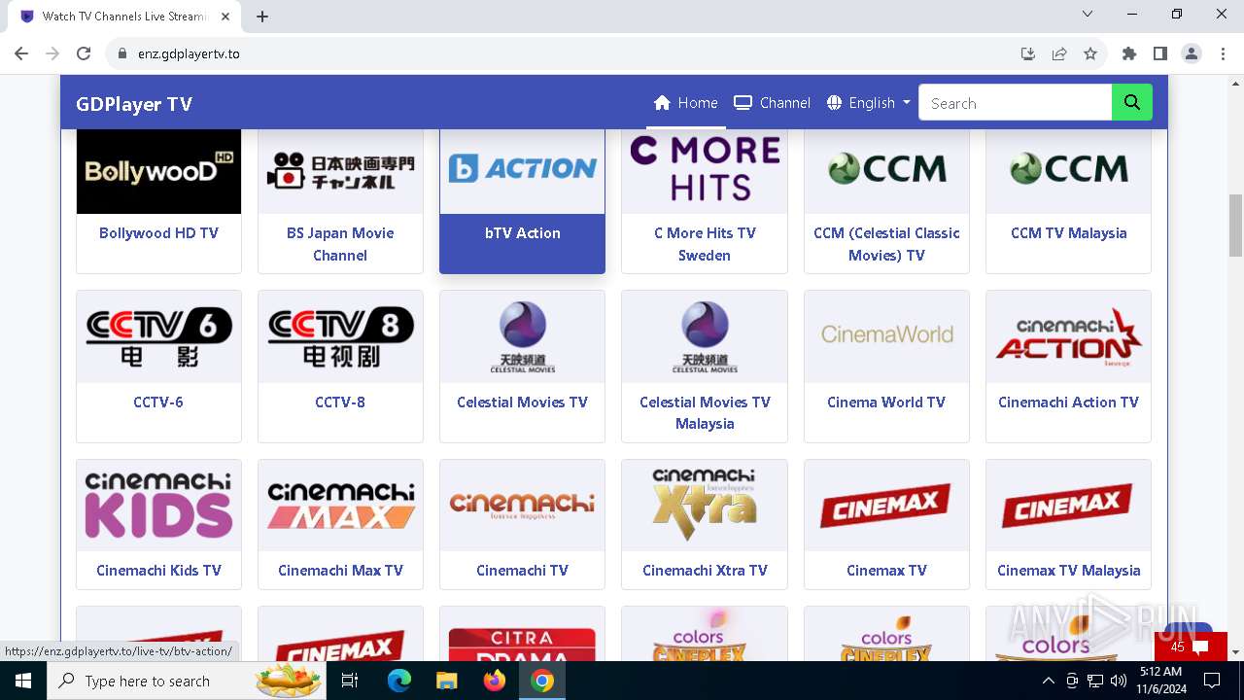Open the Chrome profile avatar

click(1192, 53)
